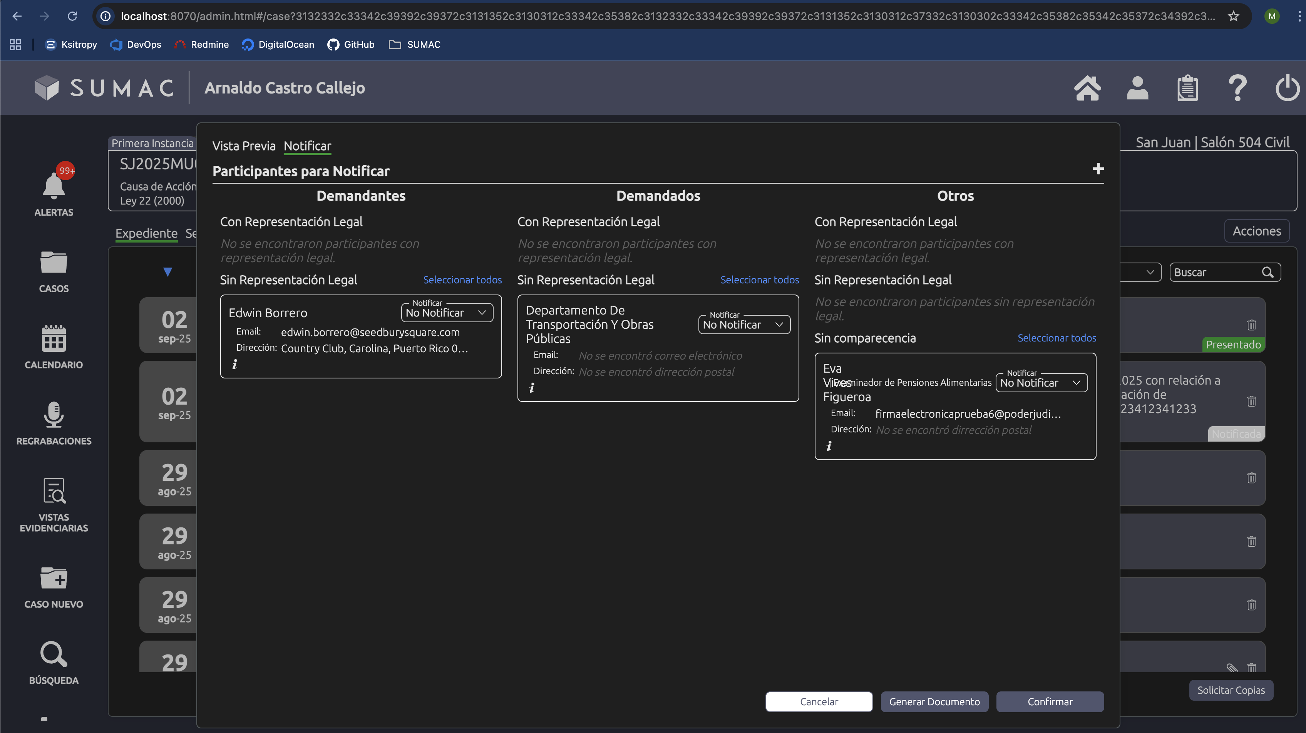Show info icon for Edwin Borrero
The image size is (1306, 733).
234,365
